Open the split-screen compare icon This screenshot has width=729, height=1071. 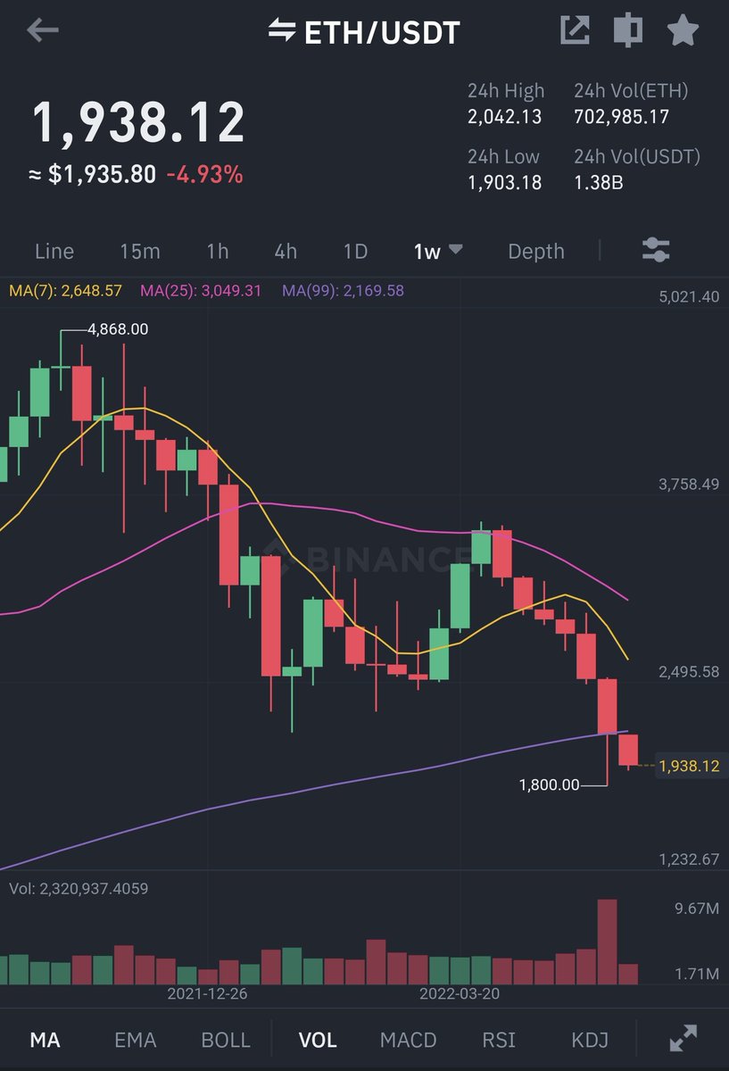click(628, 30)
